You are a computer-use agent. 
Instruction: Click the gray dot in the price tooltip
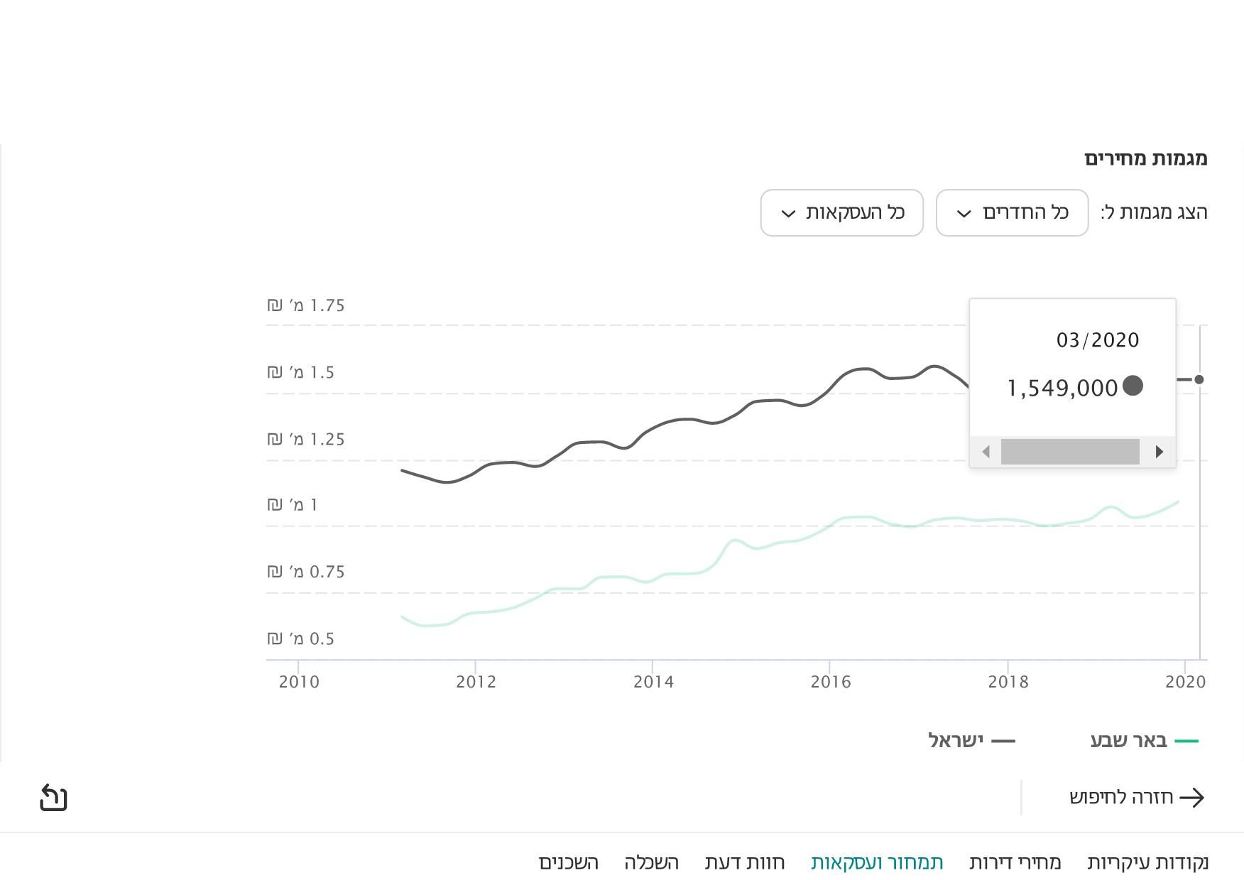click(x=1133, y=386)
